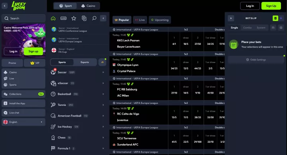This screenshot has width=287, height=155.
Task: Open favorites star icon
Action: pos(74,18)
